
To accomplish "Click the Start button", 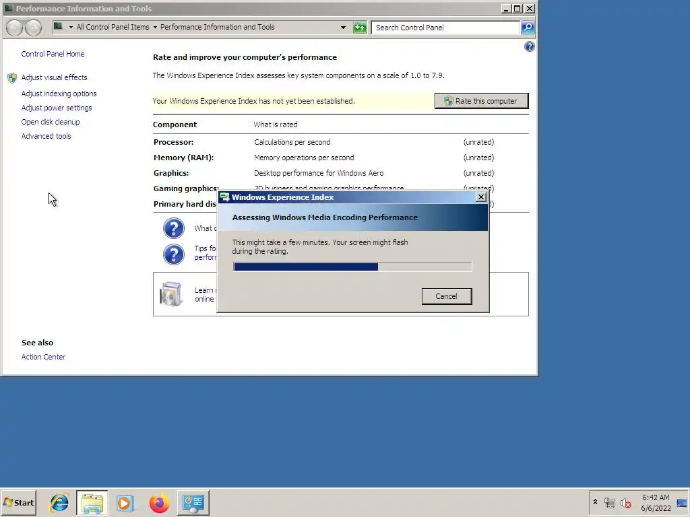I will [x=18, y=502].
